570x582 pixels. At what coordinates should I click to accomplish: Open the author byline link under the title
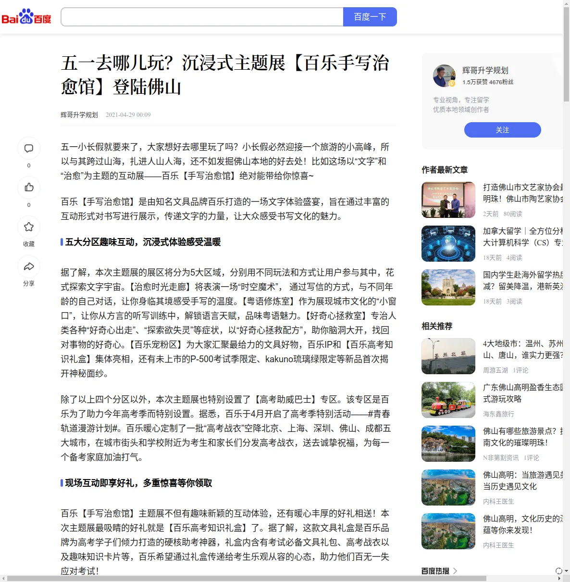click(x=79, y=115)
